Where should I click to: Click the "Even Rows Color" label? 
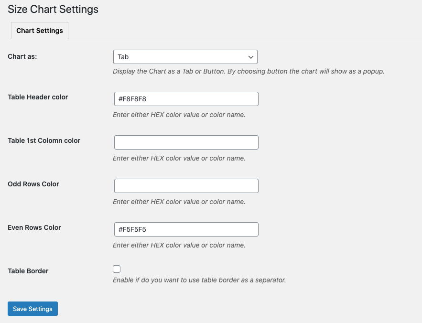(x=34, y=227)
